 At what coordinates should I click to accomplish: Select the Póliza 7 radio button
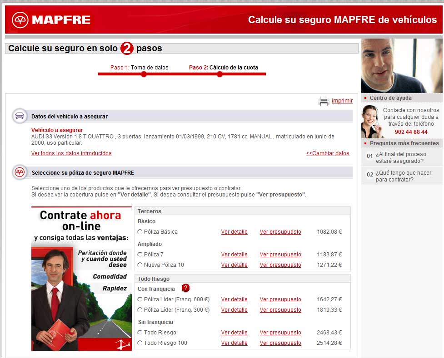pyautogui.click(x=140, y=255)
